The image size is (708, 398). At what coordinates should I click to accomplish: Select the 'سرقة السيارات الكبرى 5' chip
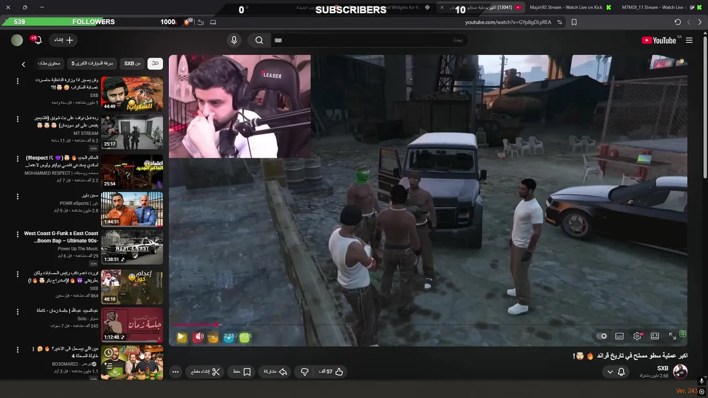[x=92, y=64]
